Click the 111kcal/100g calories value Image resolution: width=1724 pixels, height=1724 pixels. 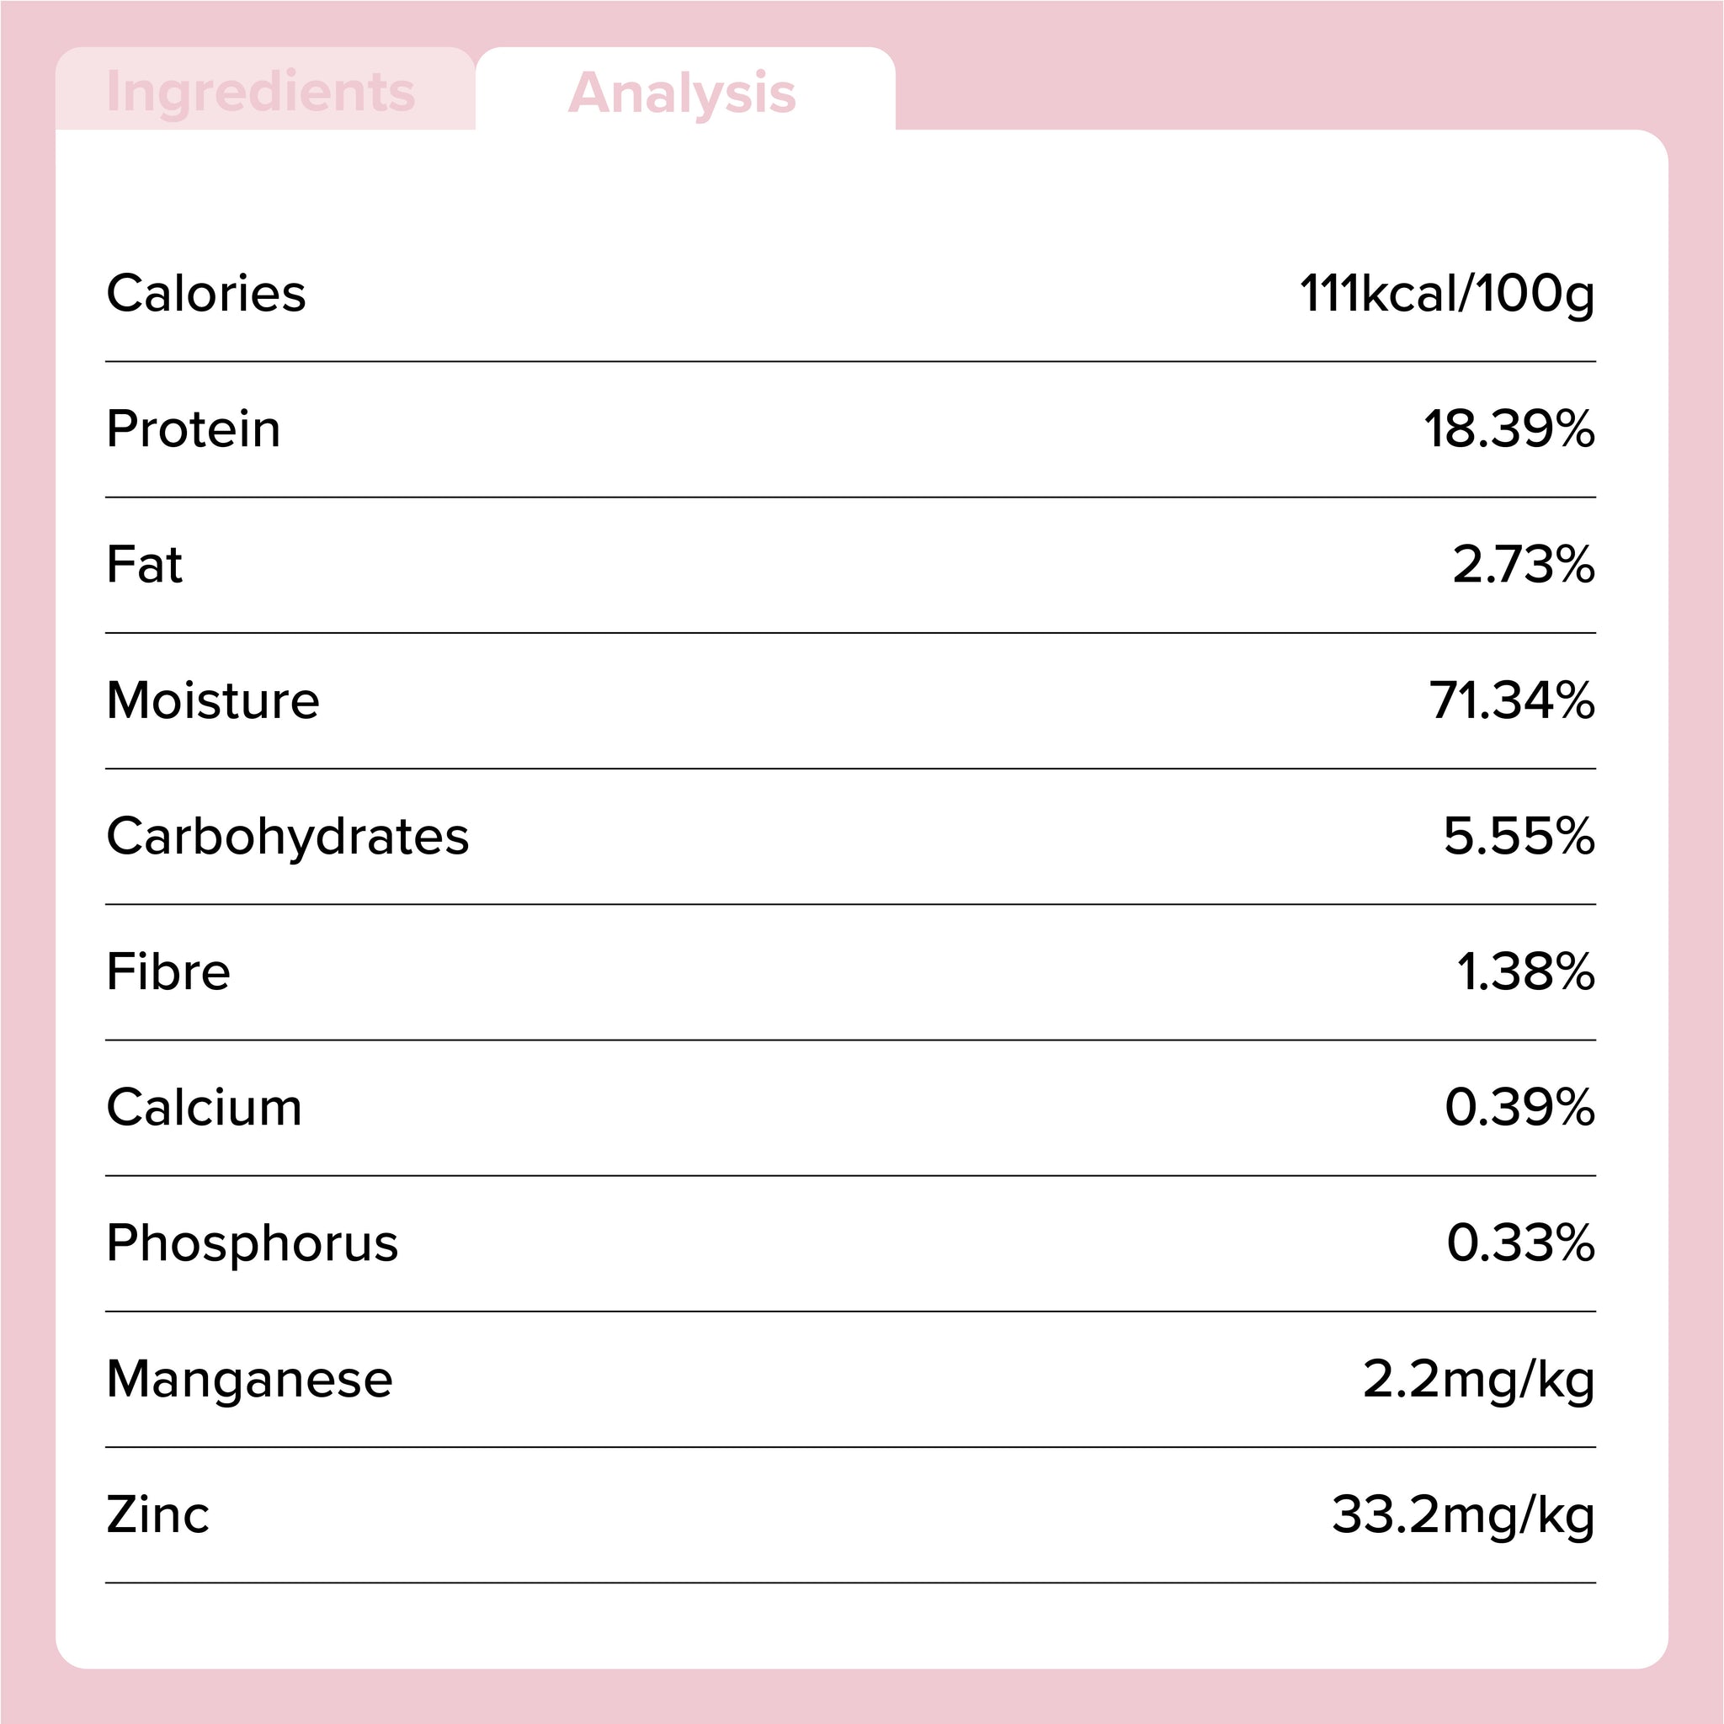coord(1446,294)
